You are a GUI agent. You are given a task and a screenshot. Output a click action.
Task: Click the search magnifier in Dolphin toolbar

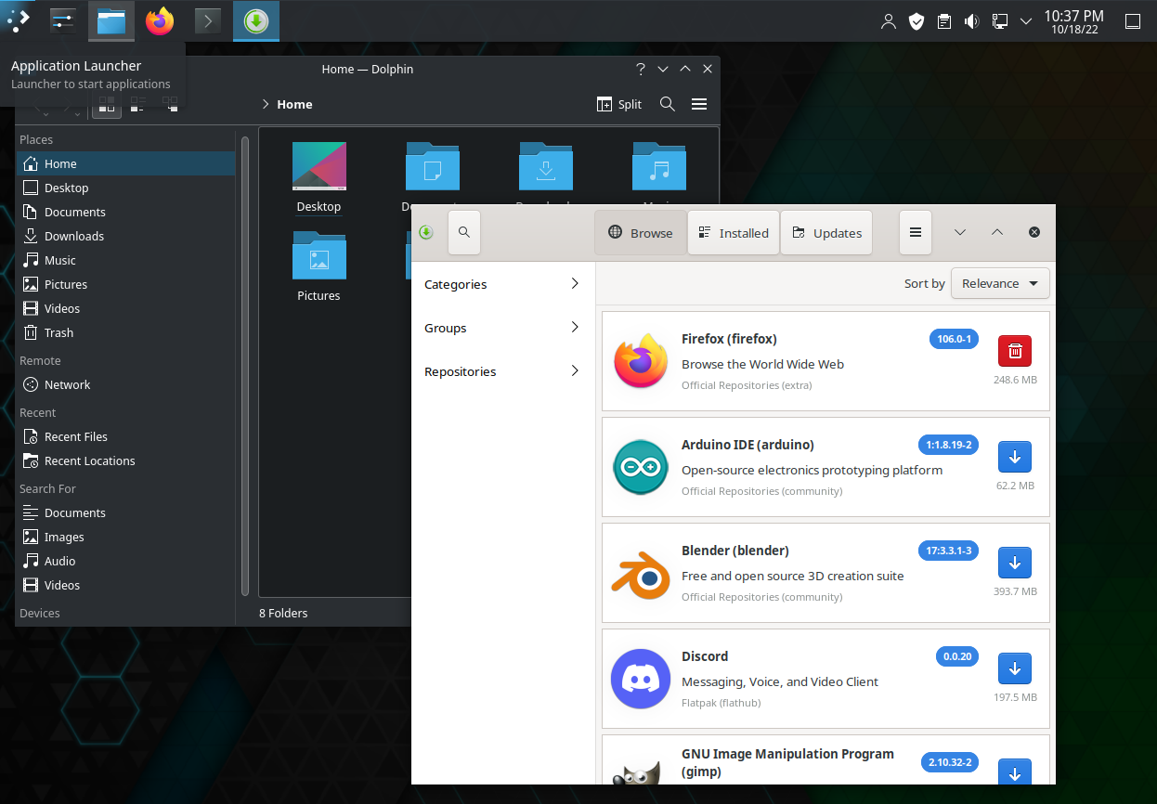pos(667,104)
